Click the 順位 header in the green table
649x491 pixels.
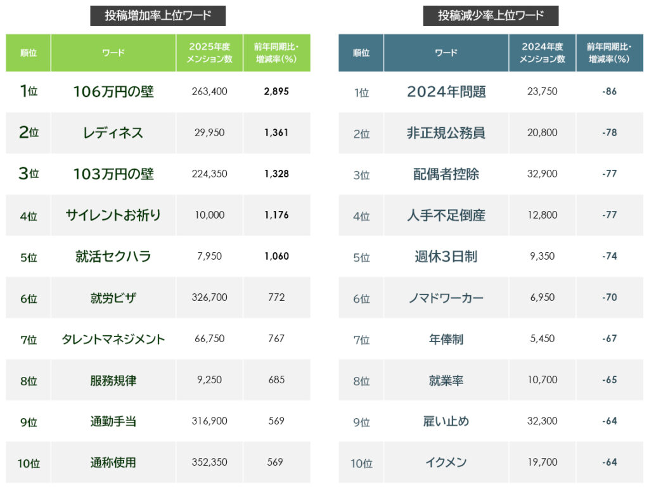tap(28, 53)
